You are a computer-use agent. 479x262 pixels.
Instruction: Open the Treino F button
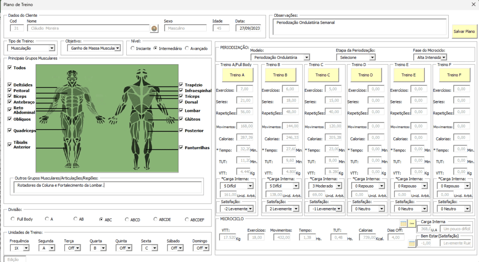pyautogui.click(x=454, y=75)
